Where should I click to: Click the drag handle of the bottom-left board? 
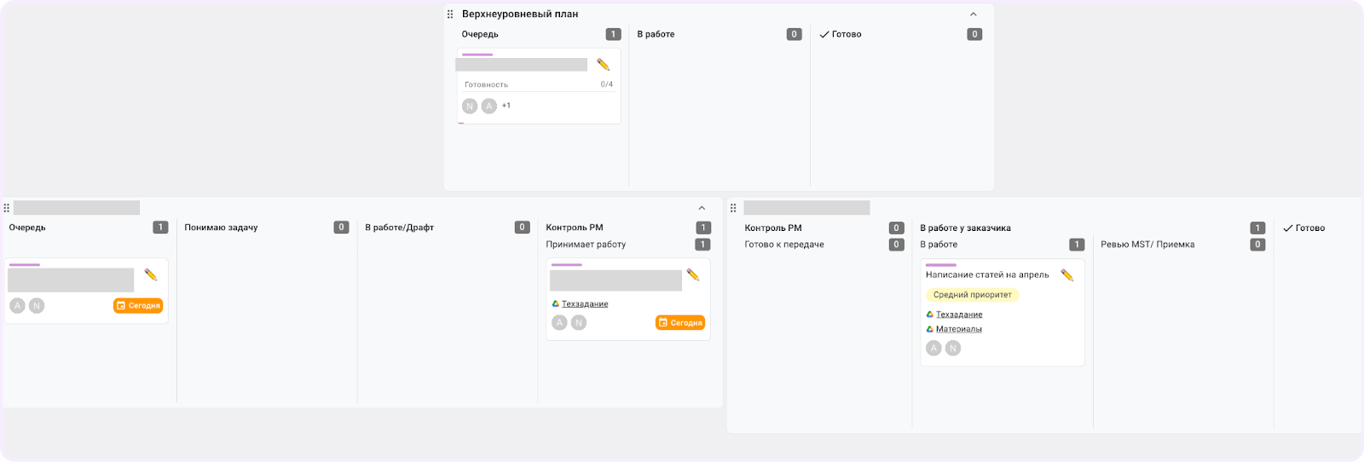7,208
